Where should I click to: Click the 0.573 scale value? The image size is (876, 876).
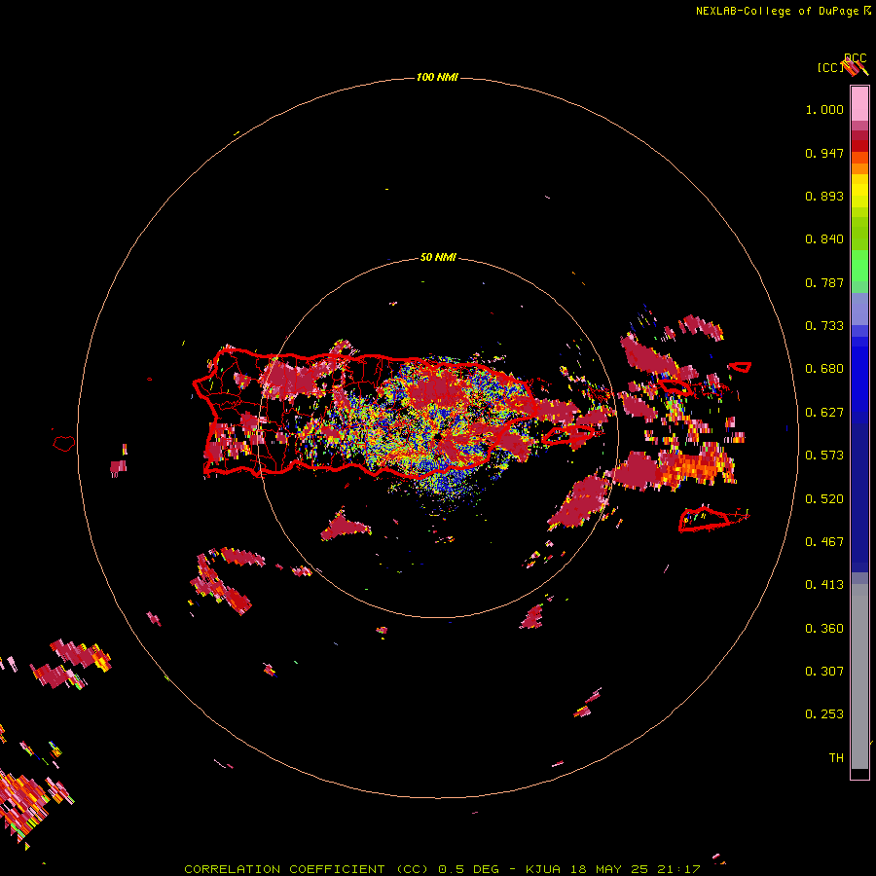(x=824, y=456)
